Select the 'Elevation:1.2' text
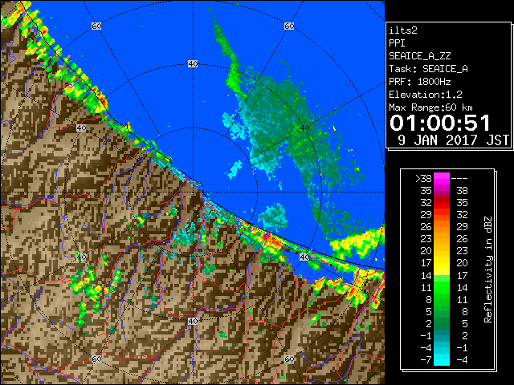The image size is (514, 385). 426,95
